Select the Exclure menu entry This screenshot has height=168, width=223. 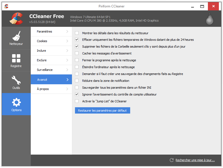(42, 60)
